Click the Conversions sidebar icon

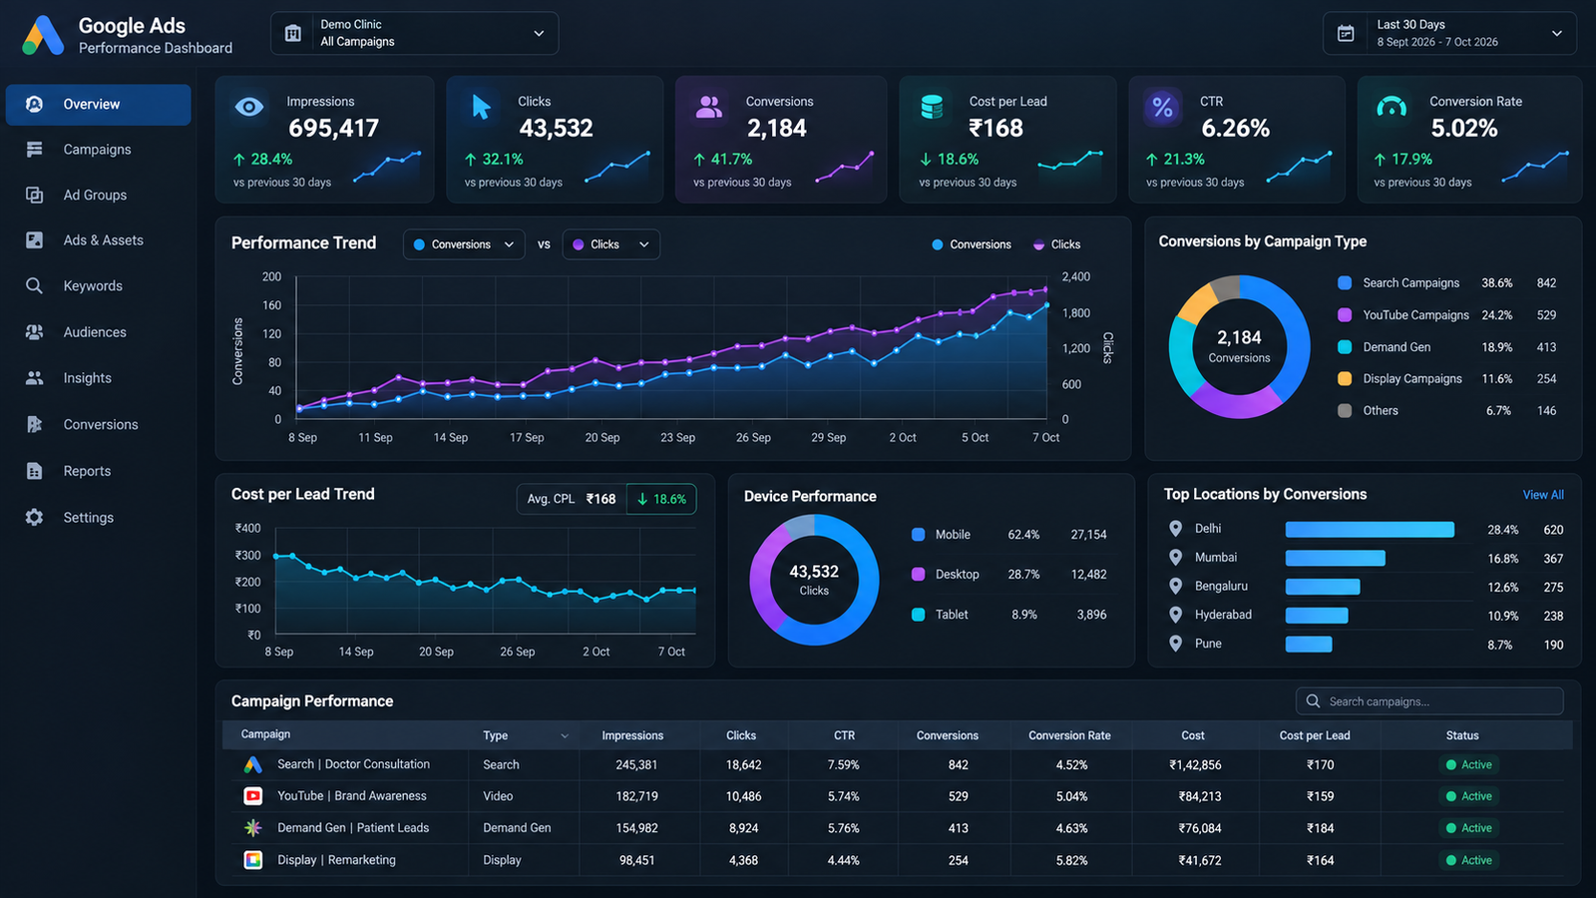tap(34, 424)
